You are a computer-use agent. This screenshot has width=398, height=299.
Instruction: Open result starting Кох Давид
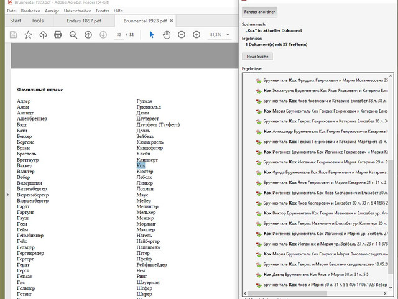pyautogui.click(x=316, y=274)
